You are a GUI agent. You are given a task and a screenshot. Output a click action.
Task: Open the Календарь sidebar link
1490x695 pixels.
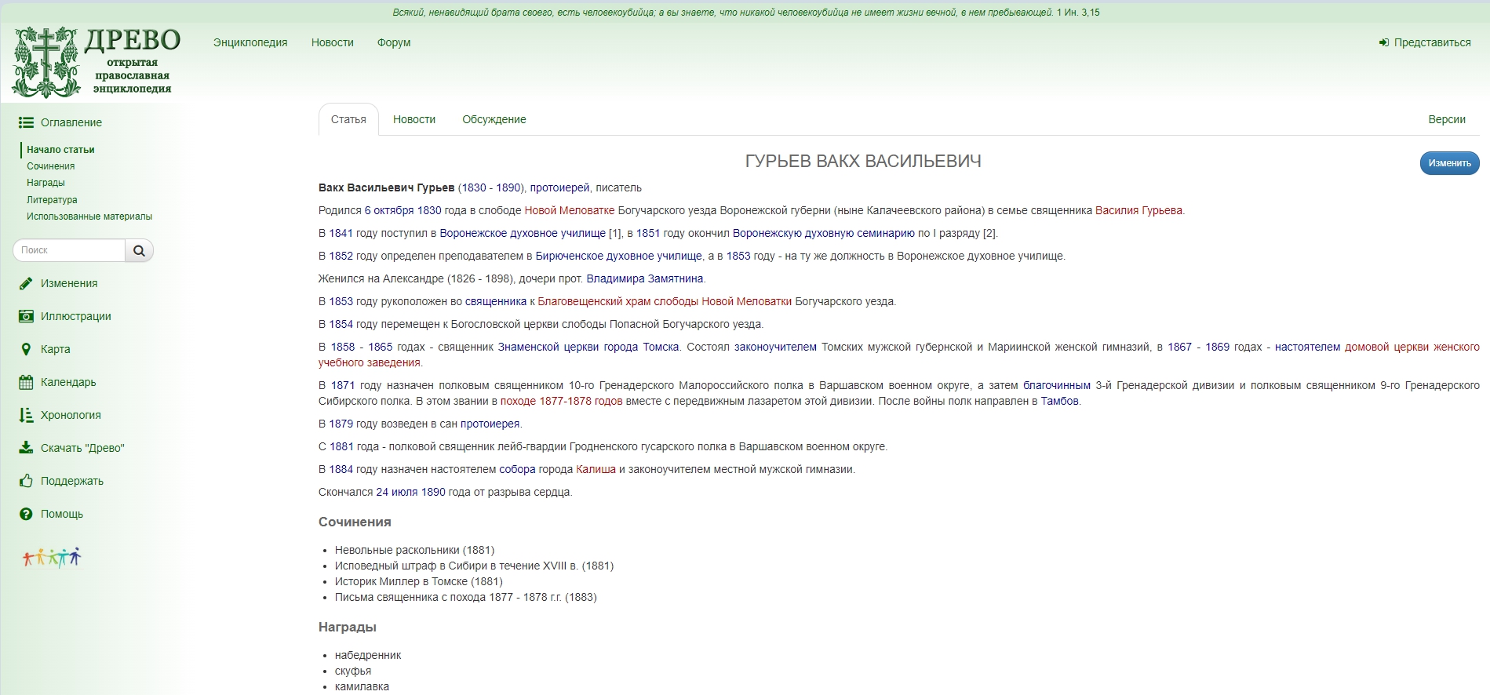tap(68, 382)
